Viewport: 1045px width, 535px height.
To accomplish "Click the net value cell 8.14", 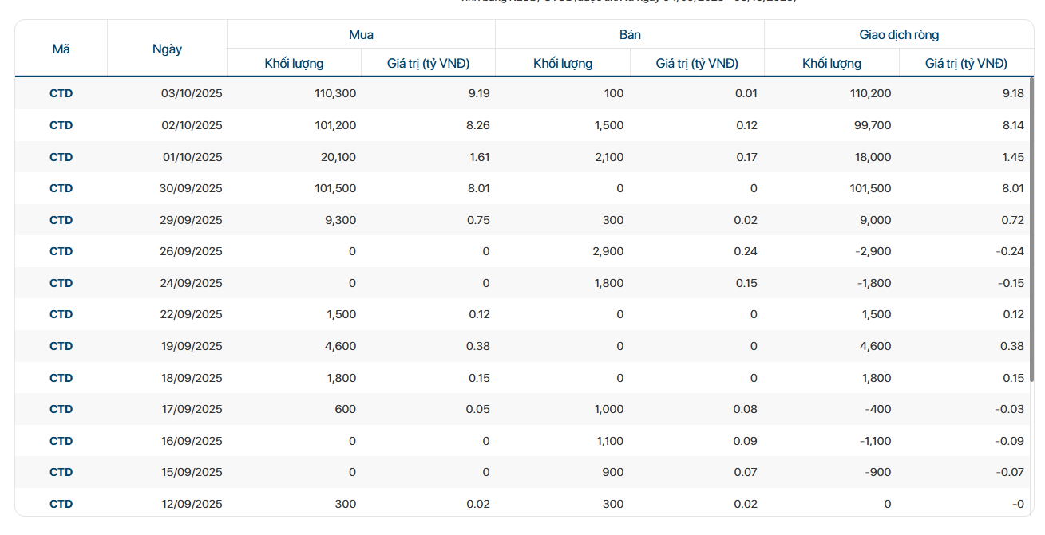I will (x=1012, y=125).
